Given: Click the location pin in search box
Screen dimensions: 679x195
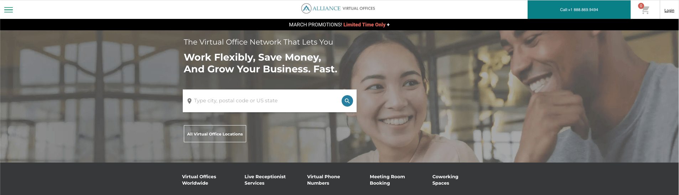Looking at the screenshot, I should [190, 101].
